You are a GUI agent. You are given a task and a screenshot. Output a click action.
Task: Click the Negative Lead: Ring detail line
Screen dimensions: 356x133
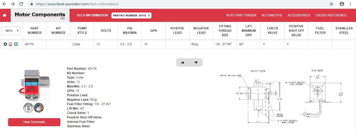[82, 99]
